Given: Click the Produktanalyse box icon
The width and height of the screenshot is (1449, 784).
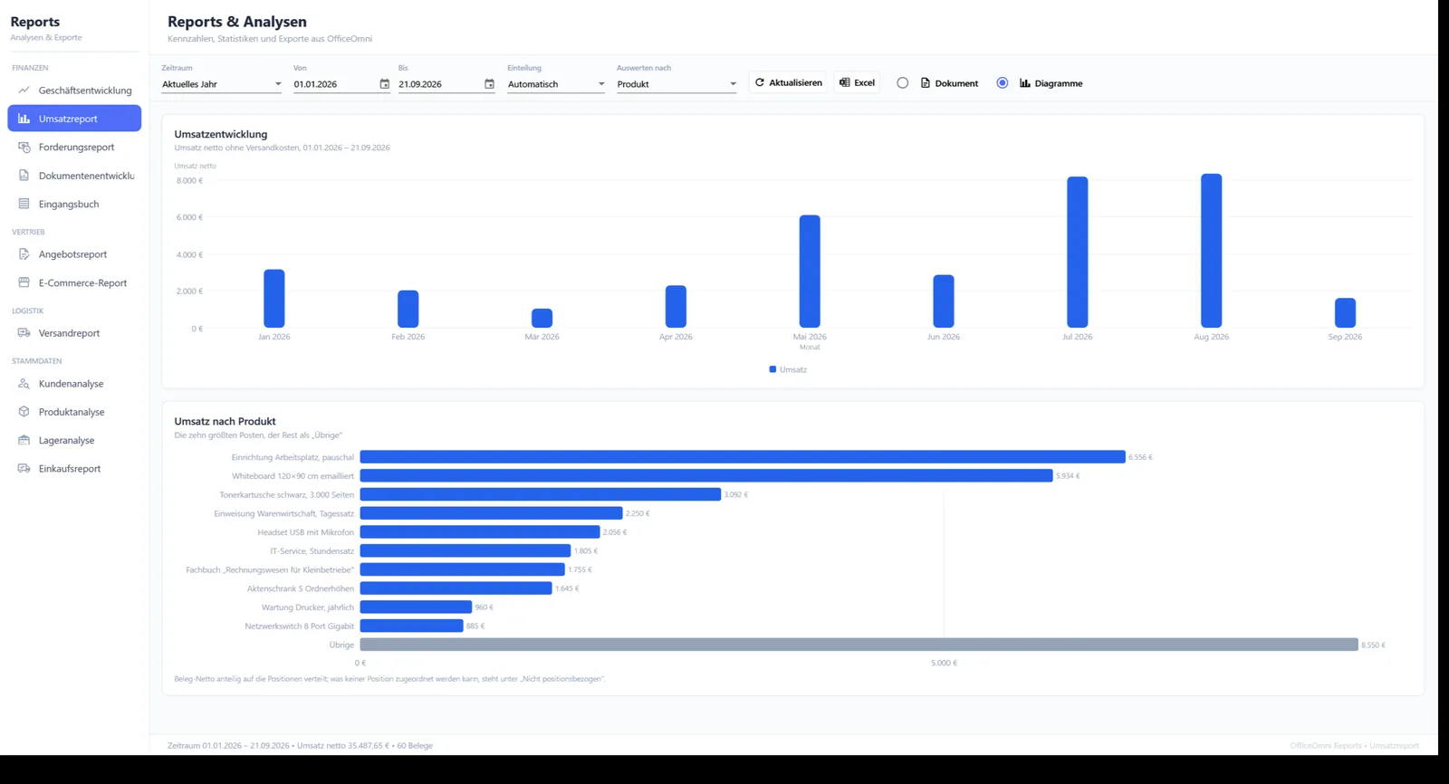Looking at the screenshot, I should tap(24, 412).
